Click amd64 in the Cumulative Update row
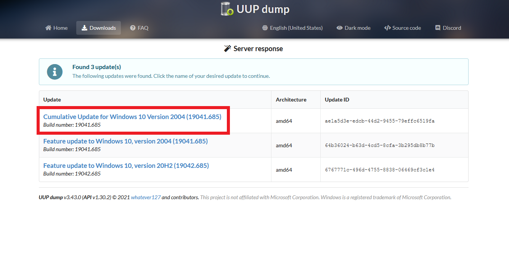The image size is (509, 261). tap(284, 121)
